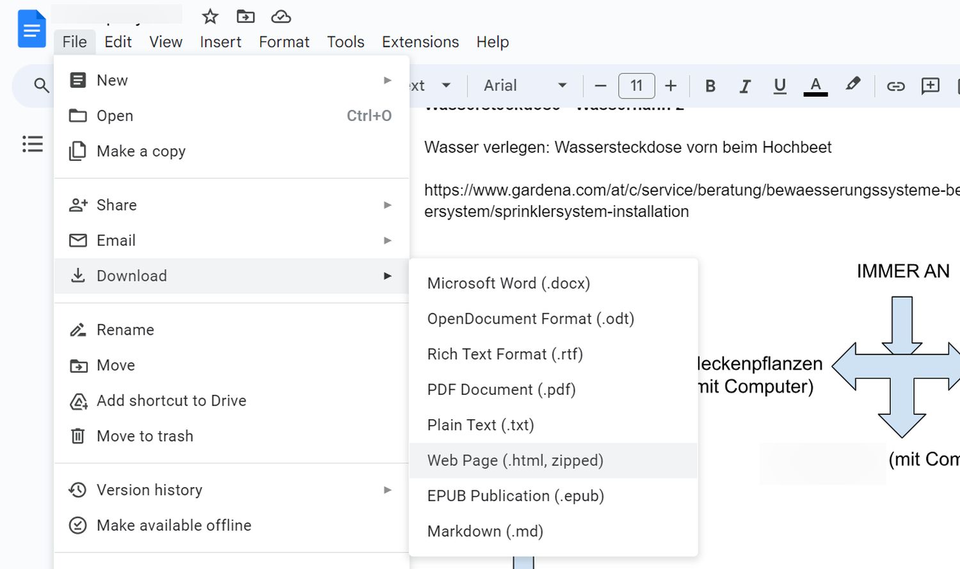Toggle underline formatting

tap(780, 86)
